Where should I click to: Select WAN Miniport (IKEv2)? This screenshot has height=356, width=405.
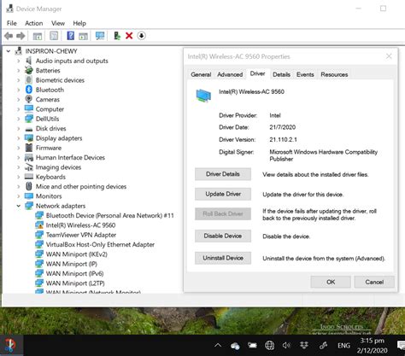point(77,254)
